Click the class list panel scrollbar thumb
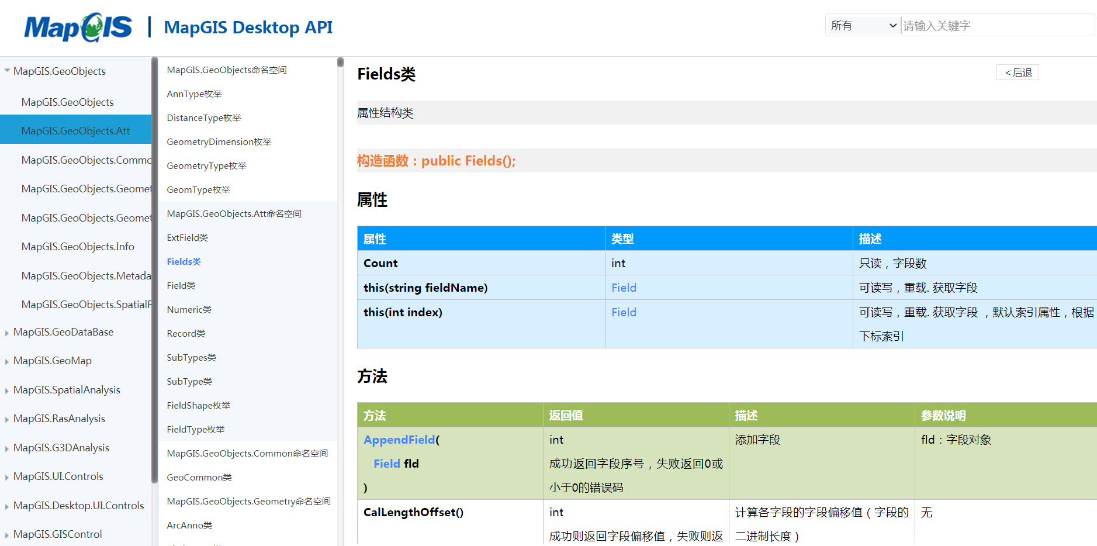This screenshot has width=1097, height=546. pos(340,62)
